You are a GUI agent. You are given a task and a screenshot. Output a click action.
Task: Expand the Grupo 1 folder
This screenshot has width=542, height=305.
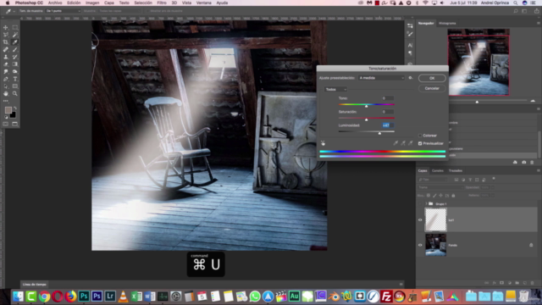pos(426,203)
